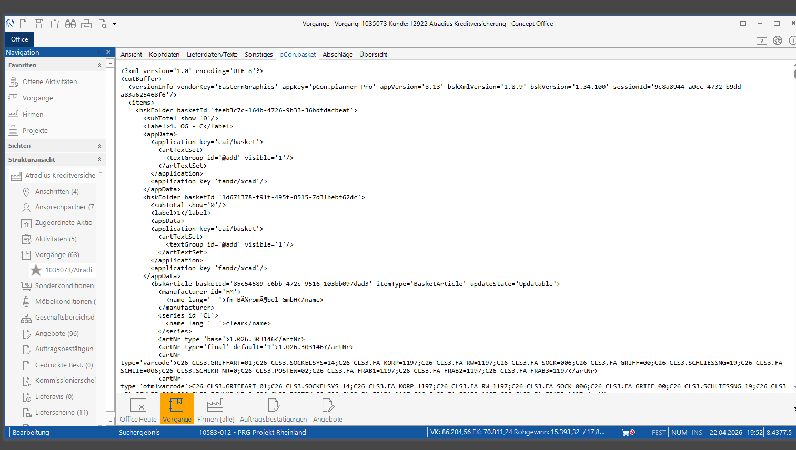Open Firmen [alle] in bottom bar

[216, 410]
